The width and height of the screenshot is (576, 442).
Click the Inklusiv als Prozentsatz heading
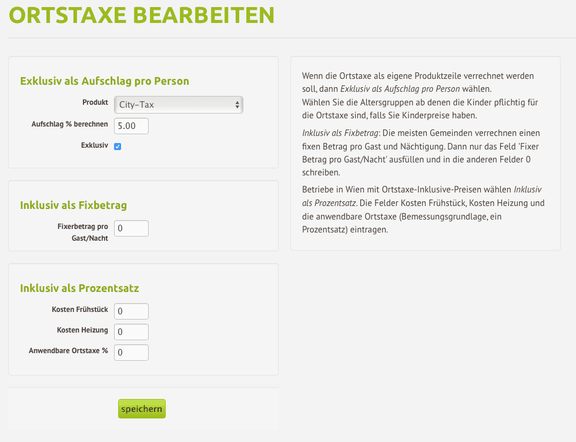(x=79, y=288)
